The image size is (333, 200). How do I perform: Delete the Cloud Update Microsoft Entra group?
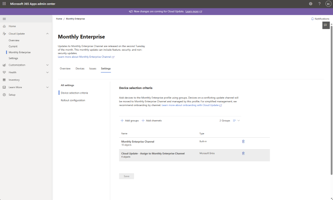(x=244, y=153)
